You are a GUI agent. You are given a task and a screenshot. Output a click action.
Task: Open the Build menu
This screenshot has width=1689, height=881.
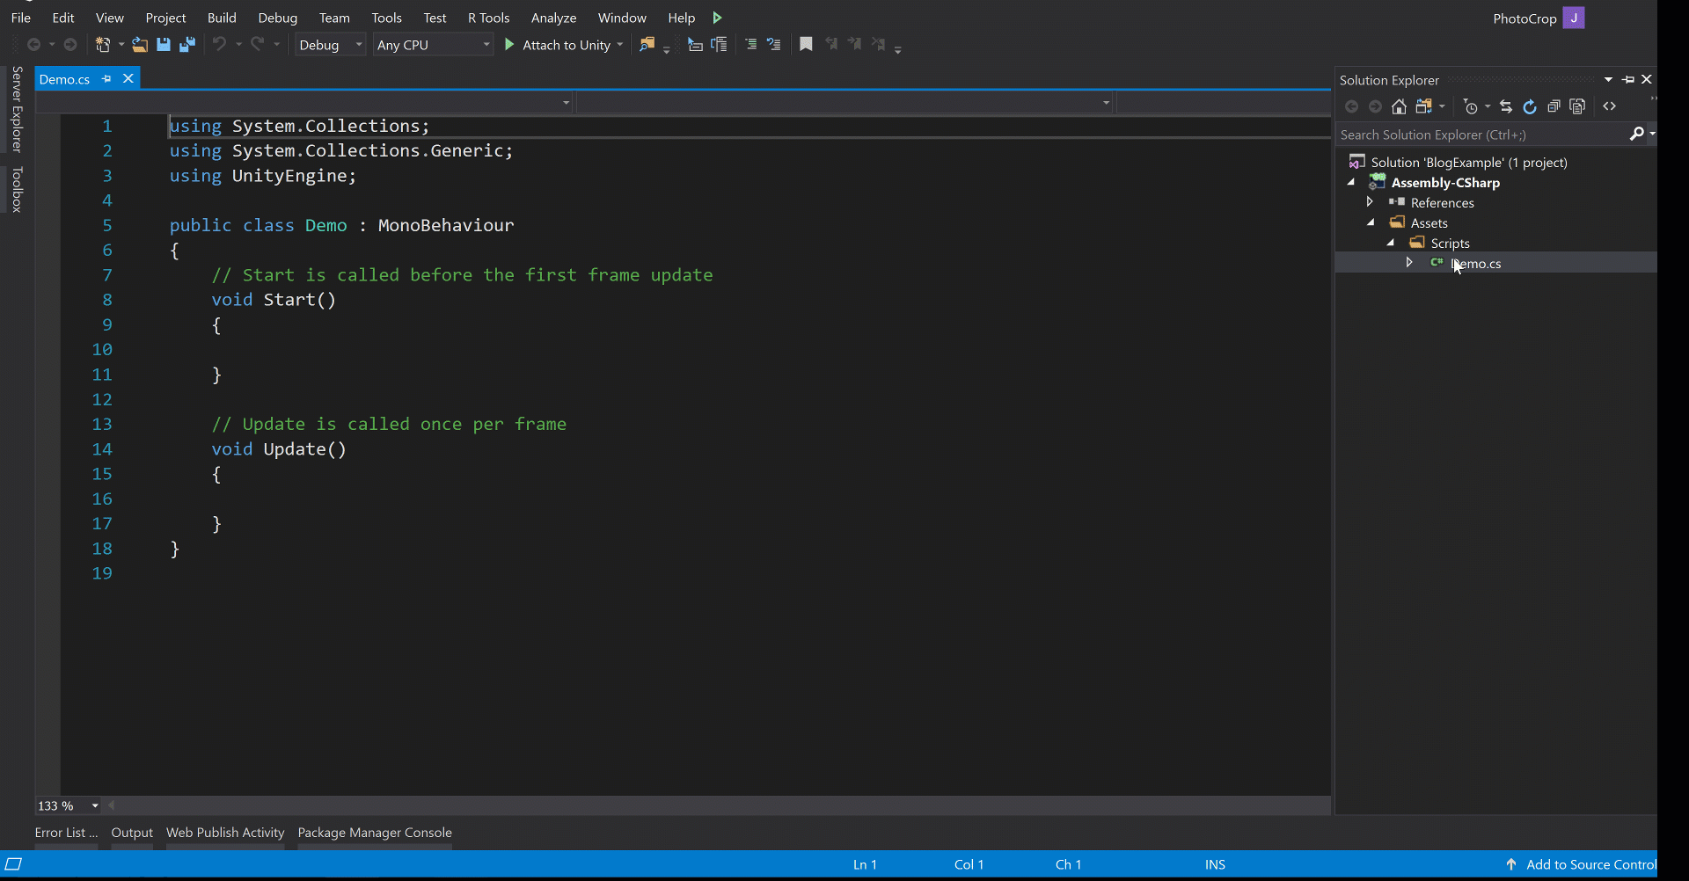click(222, 18)
